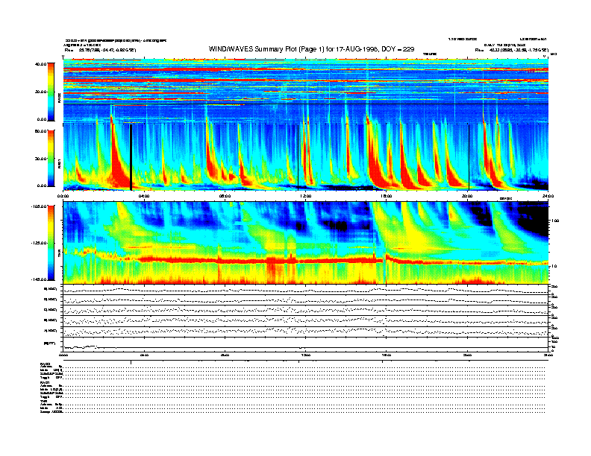This screenshot has height=456, width=591.
Task: Click the 16:00 tick label under line plots
Action: 387,355
